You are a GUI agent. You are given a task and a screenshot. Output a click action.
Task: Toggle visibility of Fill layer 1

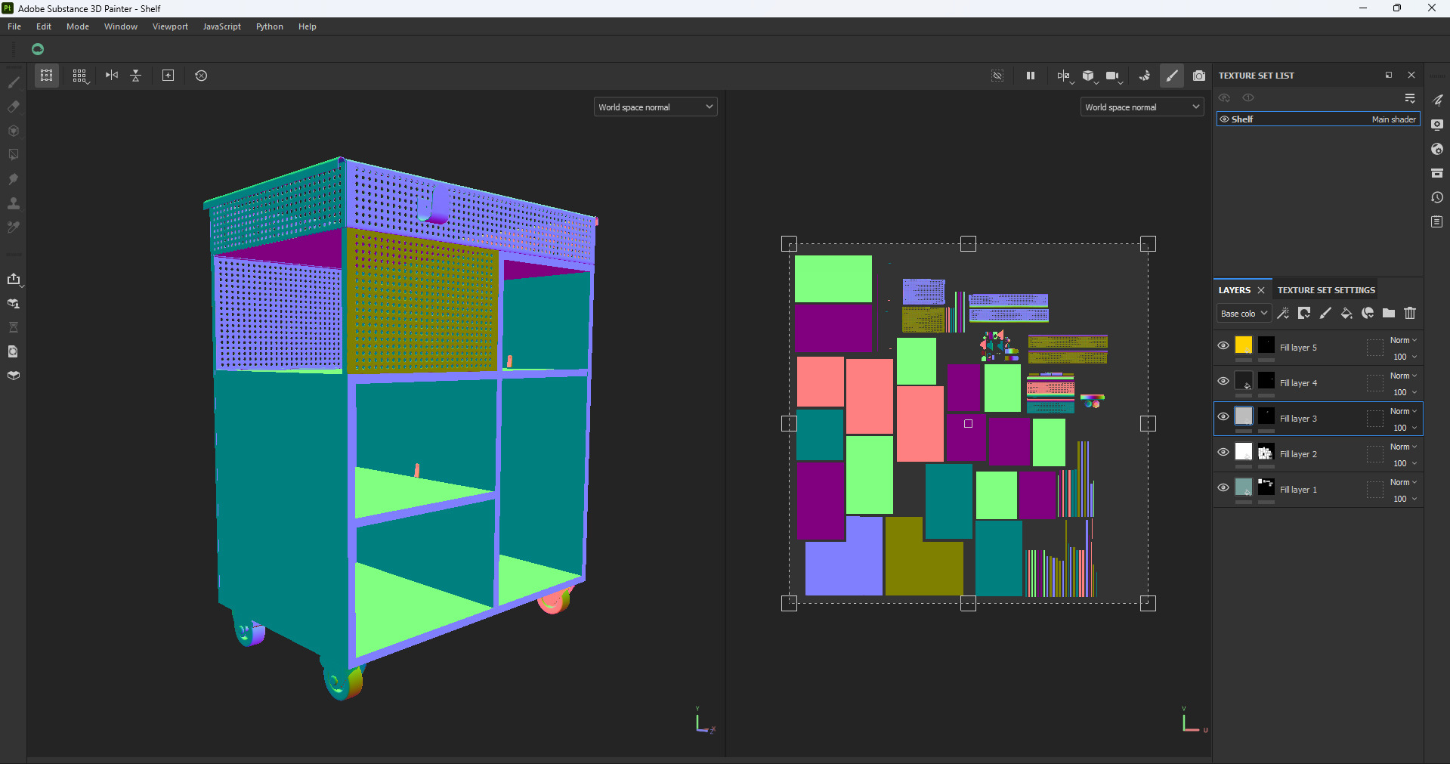click(x=1223, y=487)
